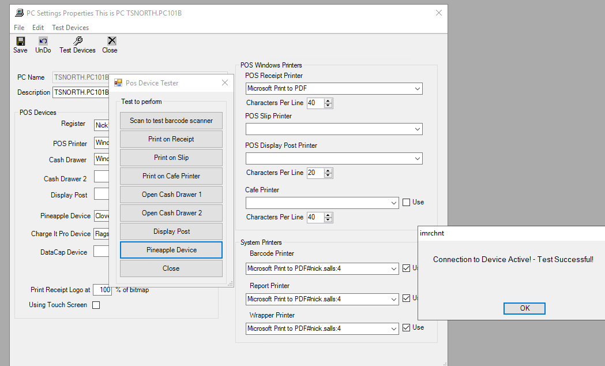Click Close button in Device Tester
This screenshot has width=605, height=366.
(171, 268)
